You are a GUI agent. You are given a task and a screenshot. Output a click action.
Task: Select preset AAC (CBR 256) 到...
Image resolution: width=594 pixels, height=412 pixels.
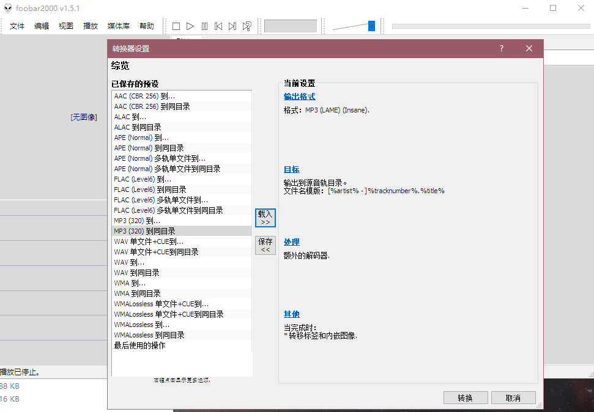point(182,96)
